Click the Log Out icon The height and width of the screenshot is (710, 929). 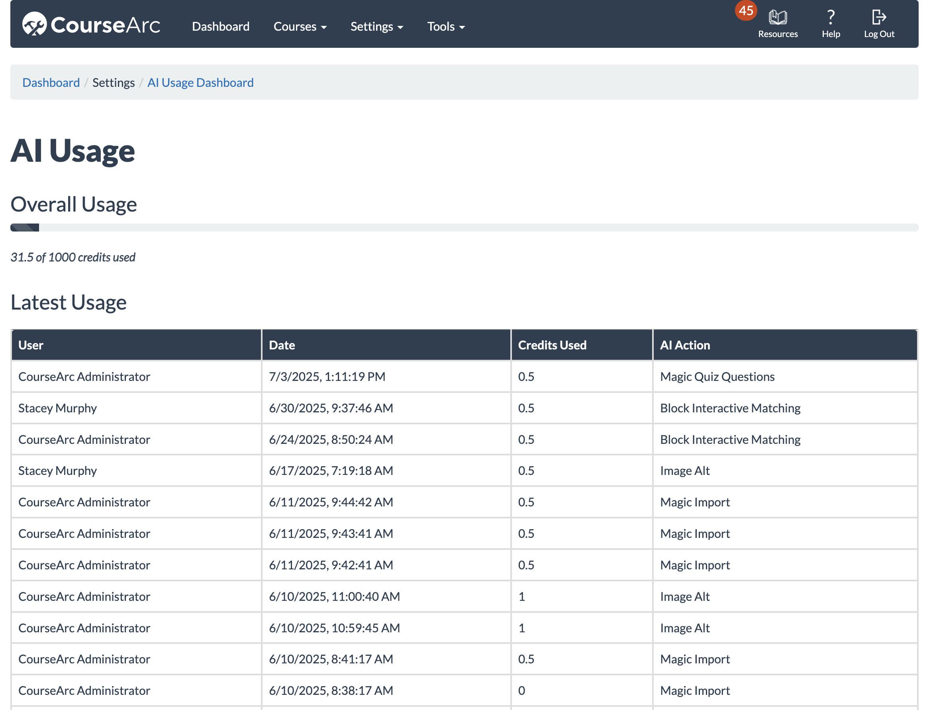click(879, 17)
